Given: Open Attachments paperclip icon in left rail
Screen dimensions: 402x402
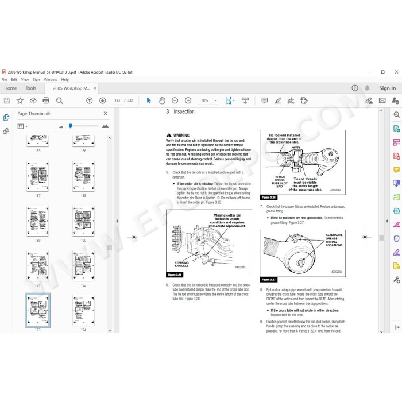Looking at the screenshot, I should click(6, 132).
